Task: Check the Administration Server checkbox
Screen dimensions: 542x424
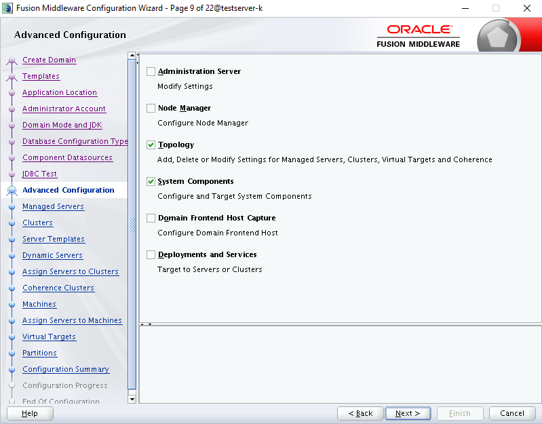Action: [x=151, y=71]
